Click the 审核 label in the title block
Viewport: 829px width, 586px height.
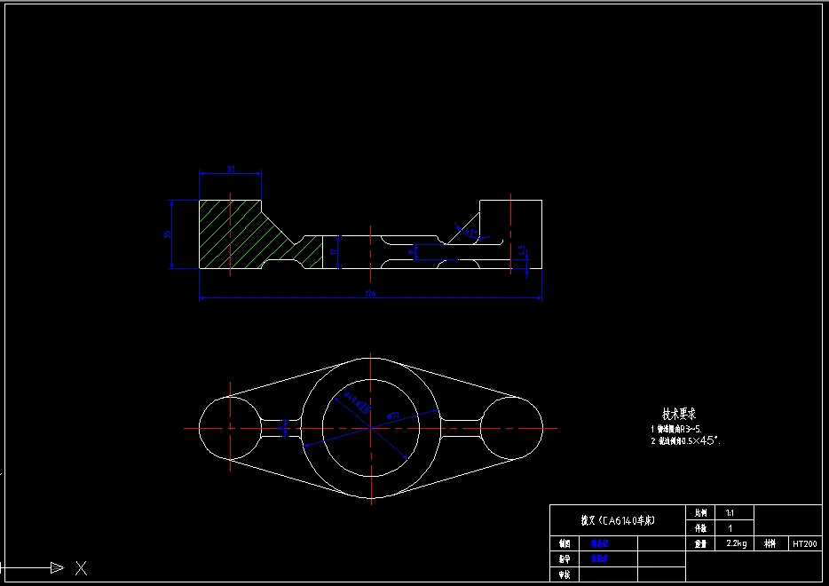pyautogui.click(x=565, y=574)
